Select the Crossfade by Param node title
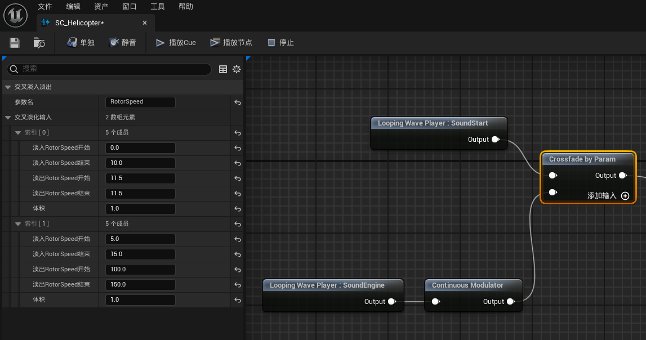Viewport: 646px width, 340px height. coord(582,159)
